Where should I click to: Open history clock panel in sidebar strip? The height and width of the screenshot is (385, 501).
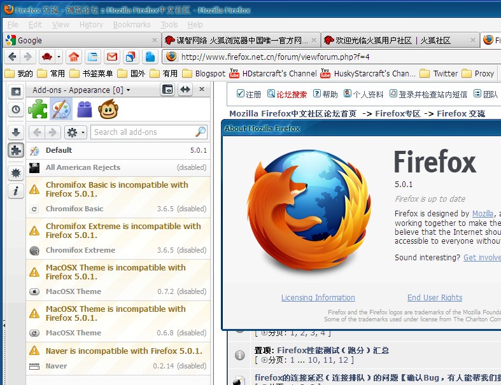coord(16,109)
